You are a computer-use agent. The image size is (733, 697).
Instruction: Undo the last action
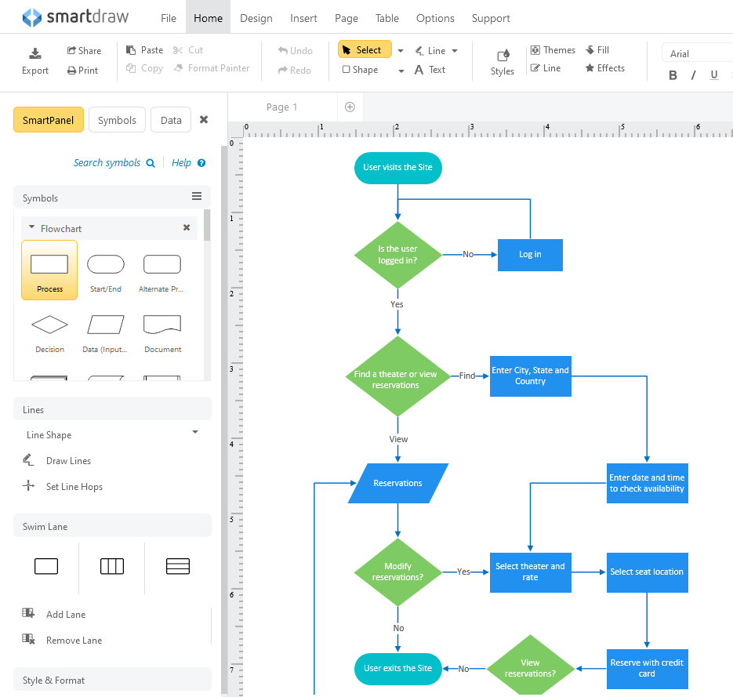click(295, 50)
